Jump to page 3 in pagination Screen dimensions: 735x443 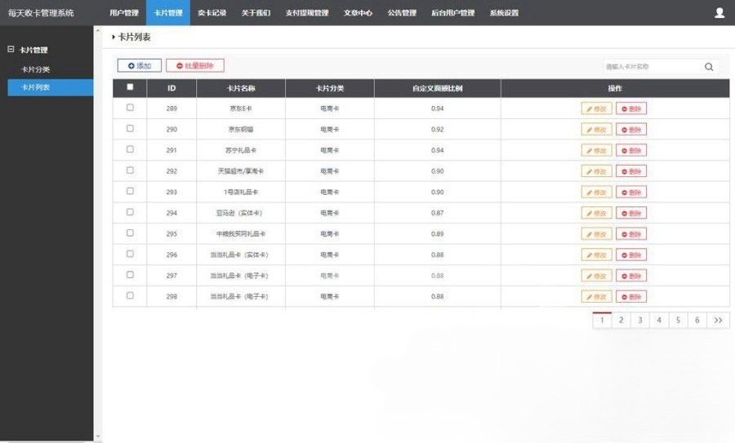coord(640,321)
